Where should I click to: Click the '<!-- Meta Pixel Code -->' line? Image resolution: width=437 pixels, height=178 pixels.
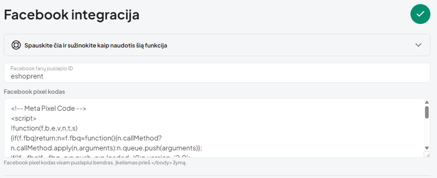click(49, 109)
